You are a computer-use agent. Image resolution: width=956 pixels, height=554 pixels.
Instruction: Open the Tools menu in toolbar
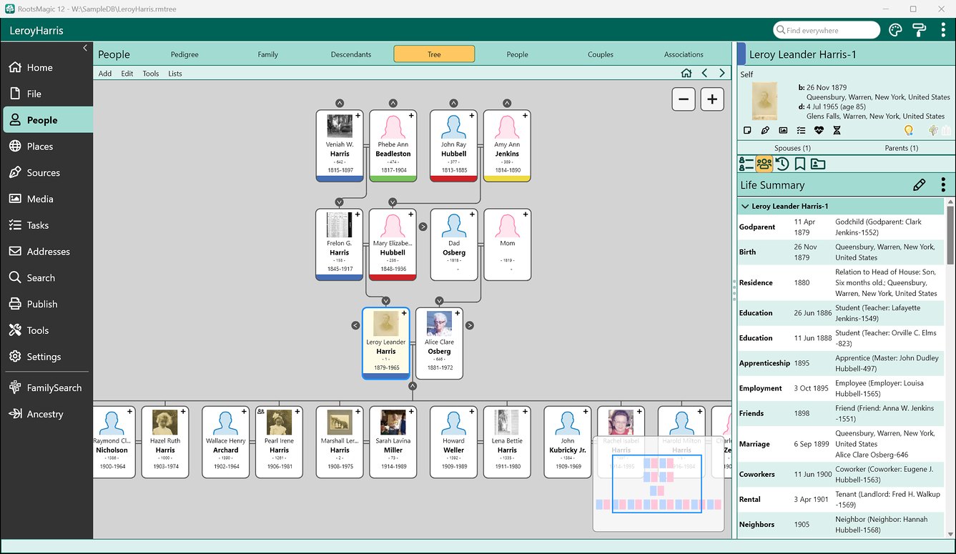[150, 74]
